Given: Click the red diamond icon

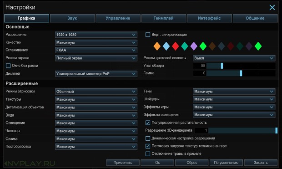Looking at the screenshot, I should coord(176,46).
